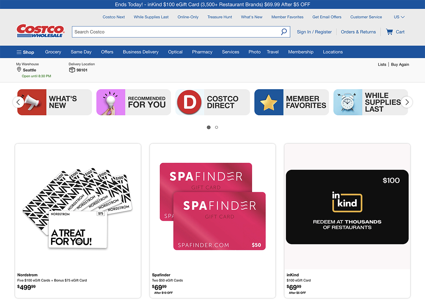Click the inKind promo banner at top
This screenshot has width=425, height=306.
(x=212, y=5)
